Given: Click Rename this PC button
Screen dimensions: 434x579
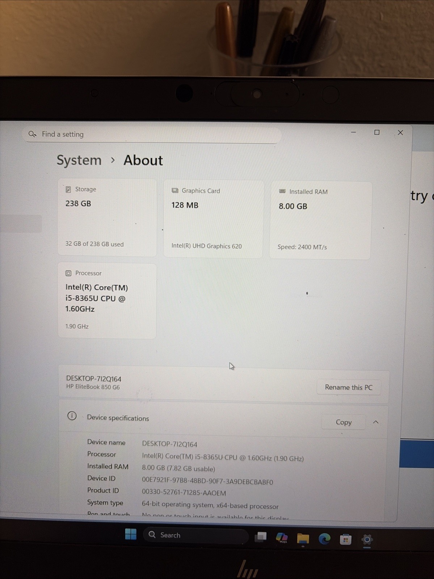Looking at the screenshot, I should pos(349,387).
